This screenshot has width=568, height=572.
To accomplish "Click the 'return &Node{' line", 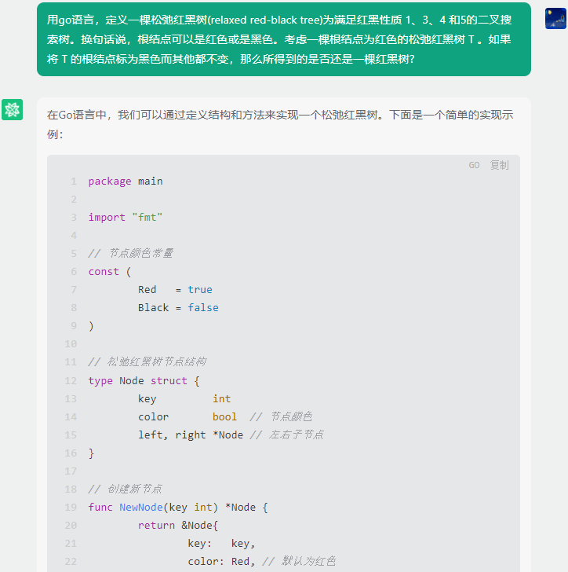I will point(178,526).
